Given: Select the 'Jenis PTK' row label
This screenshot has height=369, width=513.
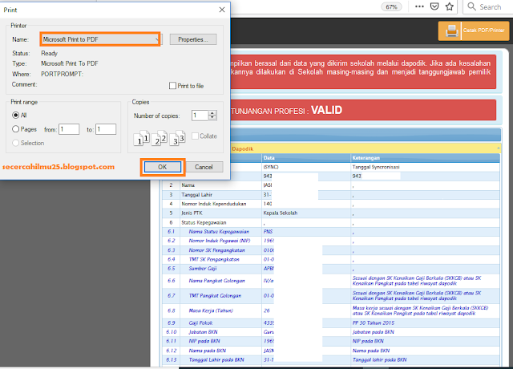Looking at the screenshot, I should point(192,213).
